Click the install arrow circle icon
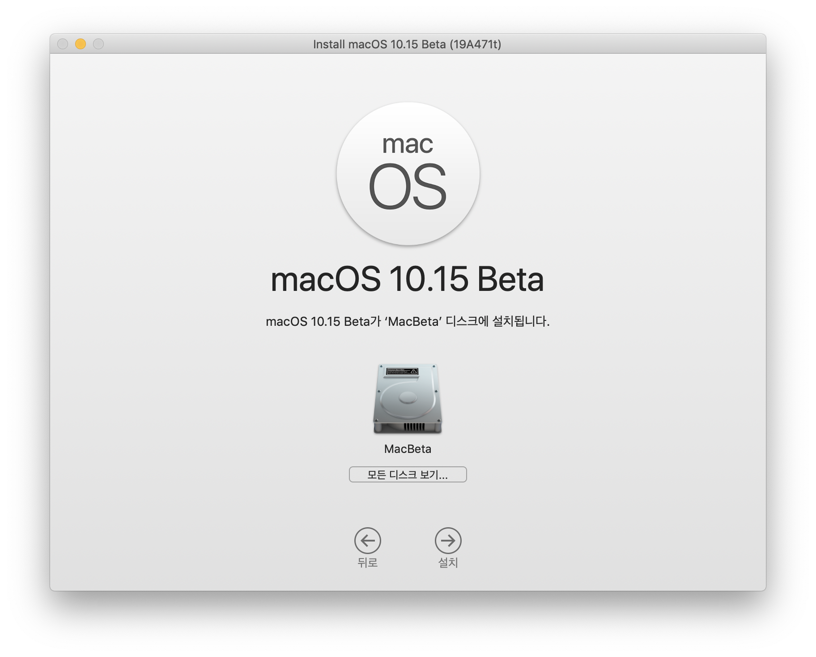The image size is (816, 657). coord(448,541)
